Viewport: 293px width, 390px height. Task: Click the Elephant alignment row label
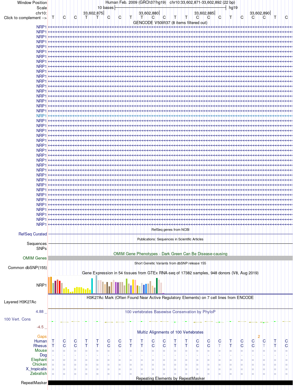pyautogui.click(x=39, y=360)
